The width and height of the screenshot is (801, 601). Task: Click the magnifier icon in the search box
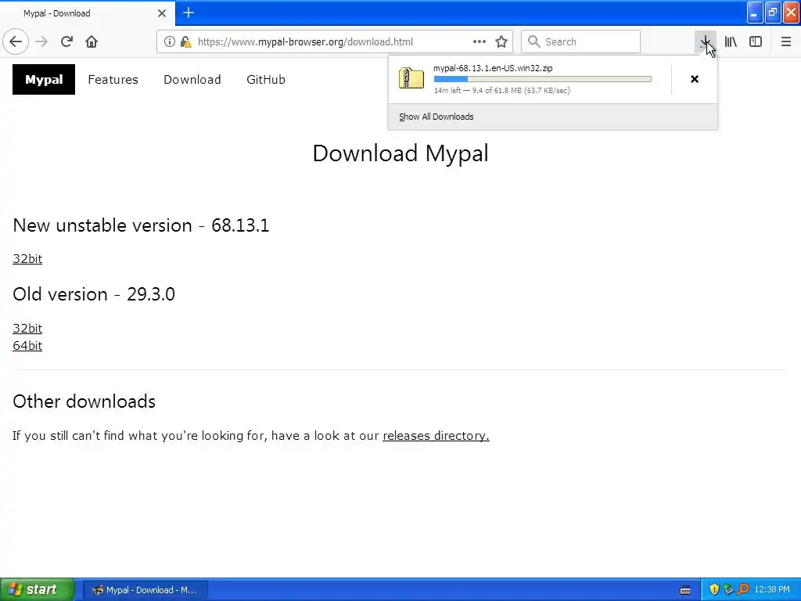533,41
